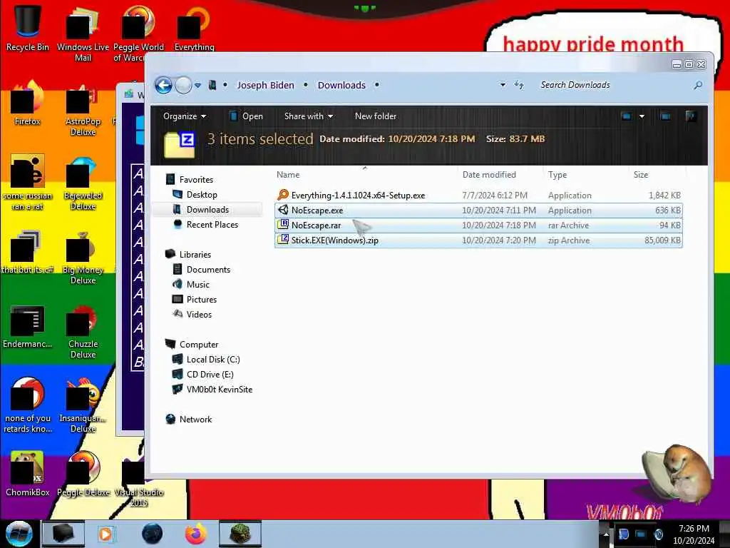Focus the Search Downloads field
The height and width of the screenshot is (548, 730).
tap(615, 85)
